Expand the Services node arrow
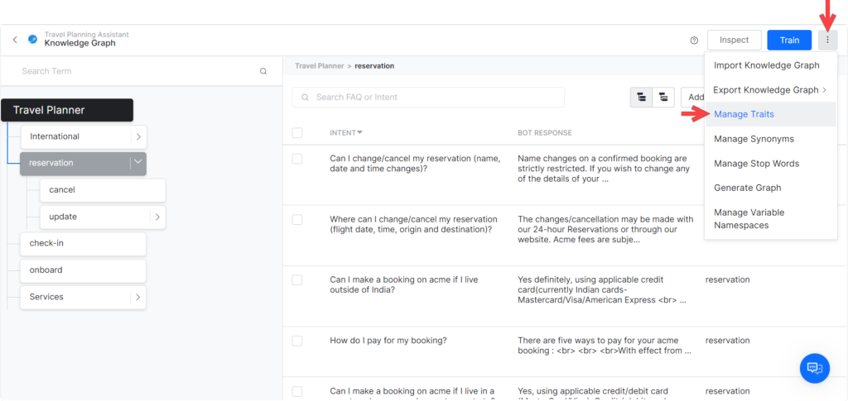The height and width of the screenshot is (401, 848). coord(138,297)
